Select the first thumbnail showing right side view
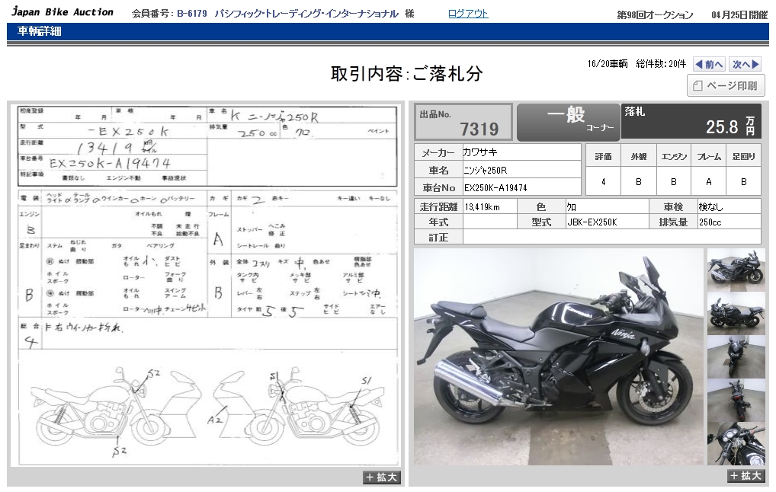The height and width of the screenshot is (492, 776). (736, 270)
